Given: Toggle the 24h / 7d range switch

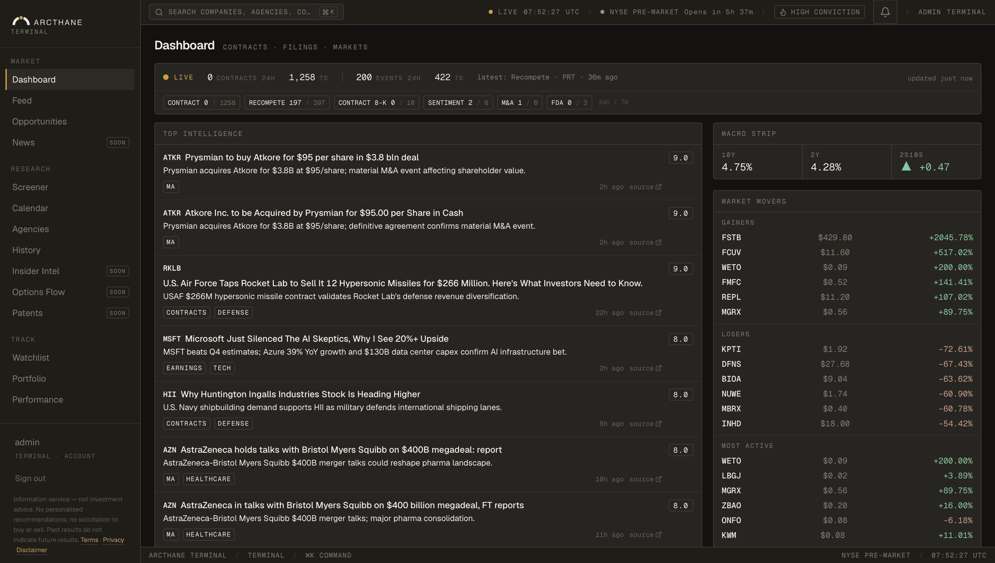Looking at the screenshot, I should [613, 102].
